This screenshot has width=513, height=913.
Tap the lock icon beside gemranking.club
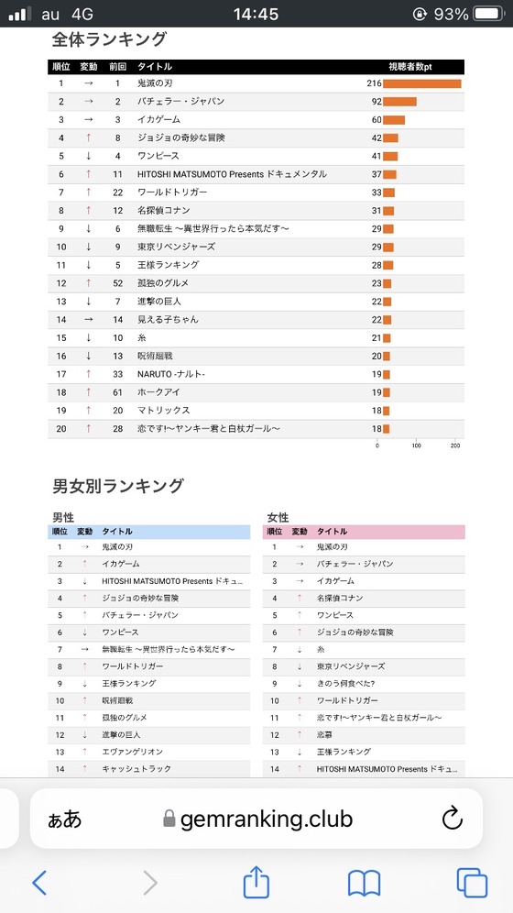(169, 818)
